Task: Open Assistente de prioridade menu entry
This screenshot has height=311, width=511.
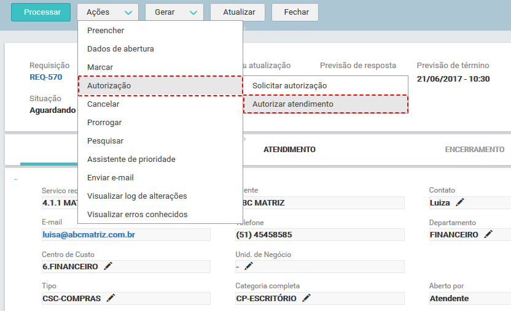Action: coord(160,159)
